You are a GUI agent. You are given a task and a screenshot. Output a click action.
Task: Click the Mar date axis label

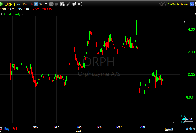(x=119, y=127)
